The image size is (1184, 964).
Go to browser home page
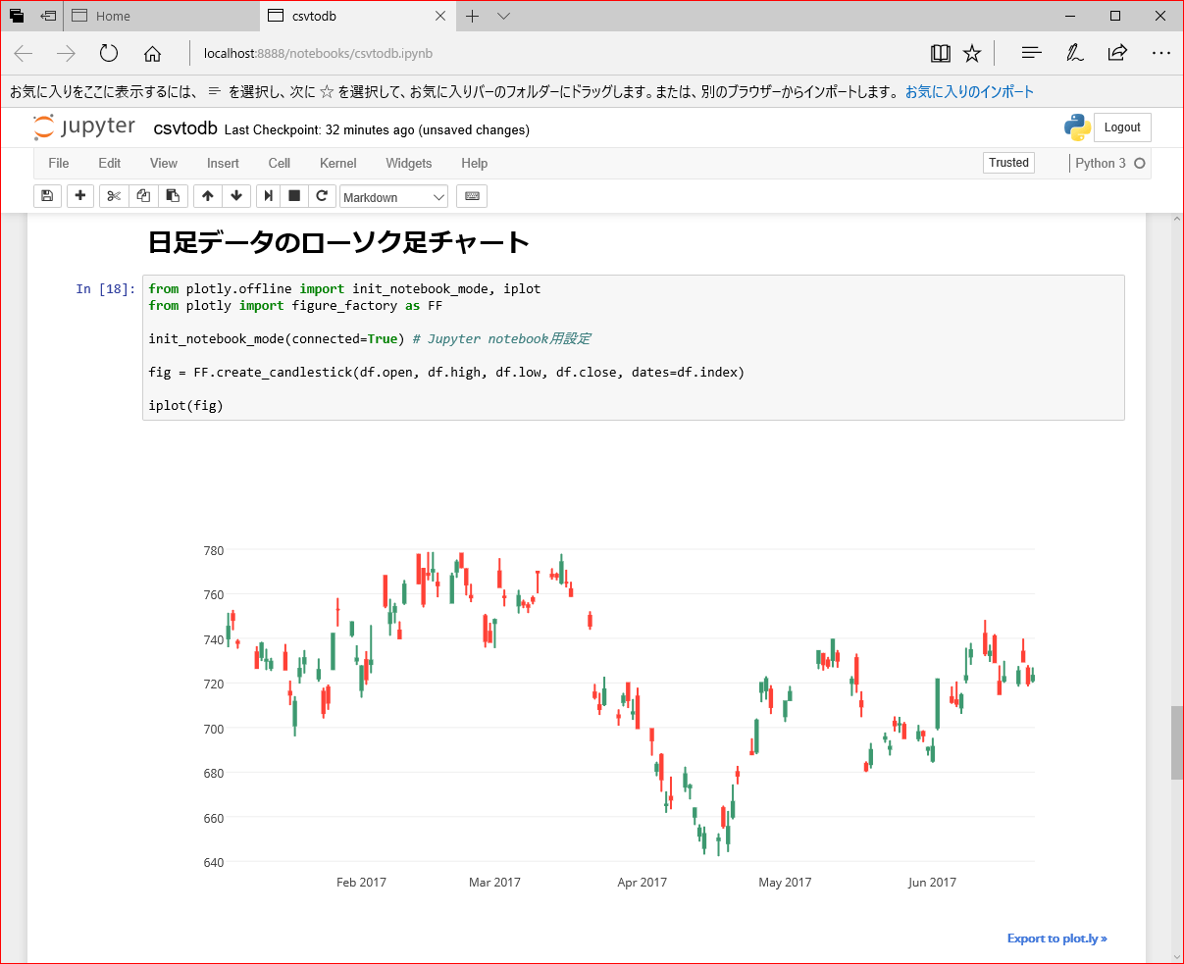coord(152,53)
